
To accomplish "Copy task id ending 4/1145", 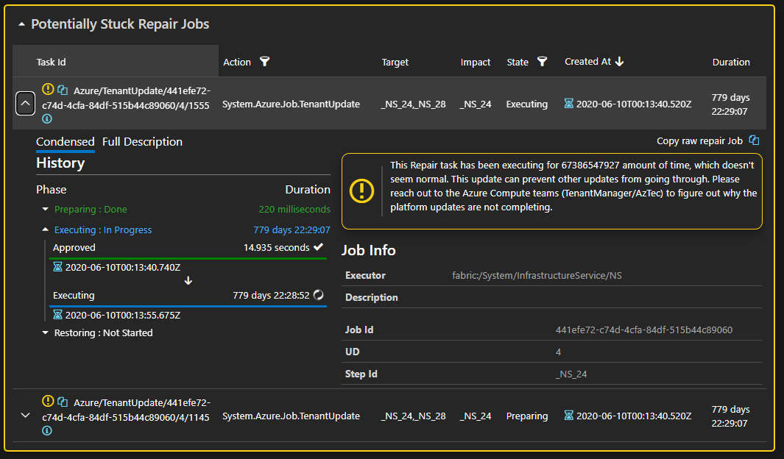I will pyautogui.click(x=63, y=402).
